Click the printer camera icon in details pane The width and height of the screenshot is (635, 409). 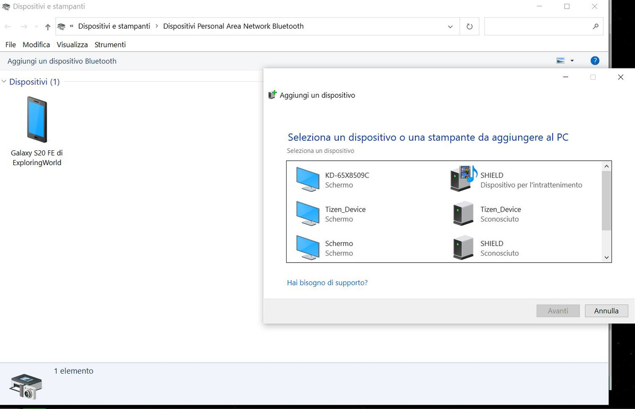[x=26, y=386]
